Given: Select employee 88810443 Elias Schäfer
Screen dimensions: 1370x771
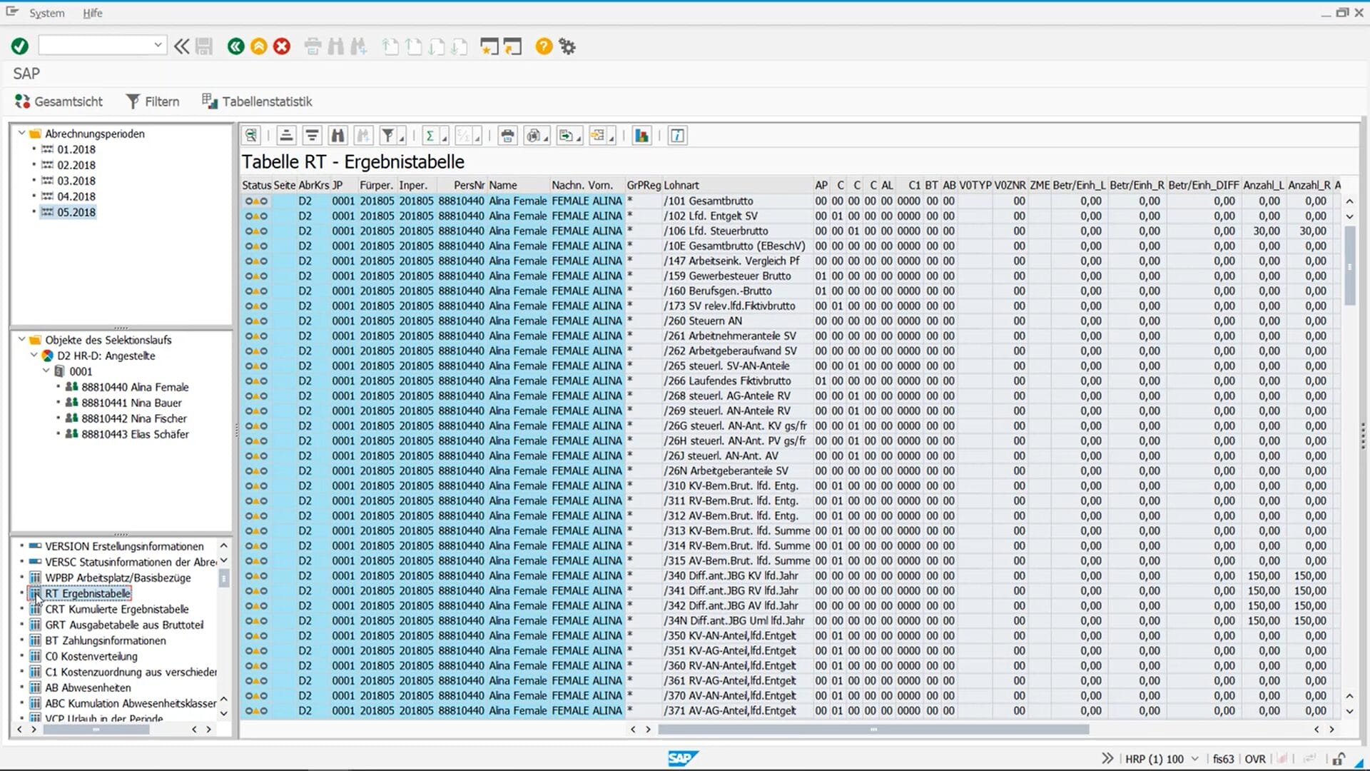Looking at the screenshot, I should click(135, 434).
